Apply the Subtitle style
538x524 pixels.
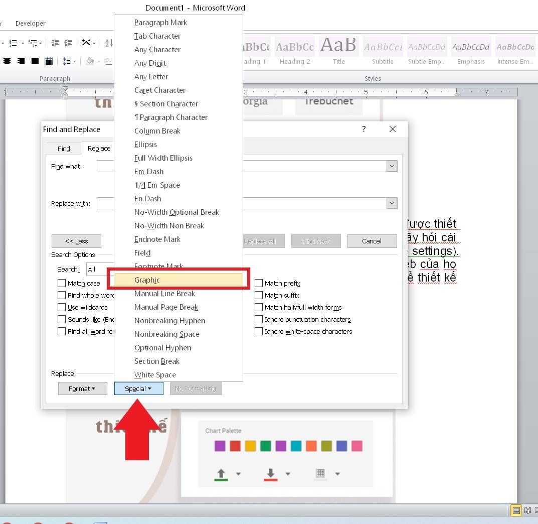pos(383,52)
